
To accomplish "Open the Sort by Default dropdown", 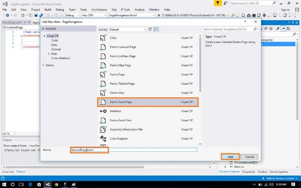I will click(x=127, y=30).
